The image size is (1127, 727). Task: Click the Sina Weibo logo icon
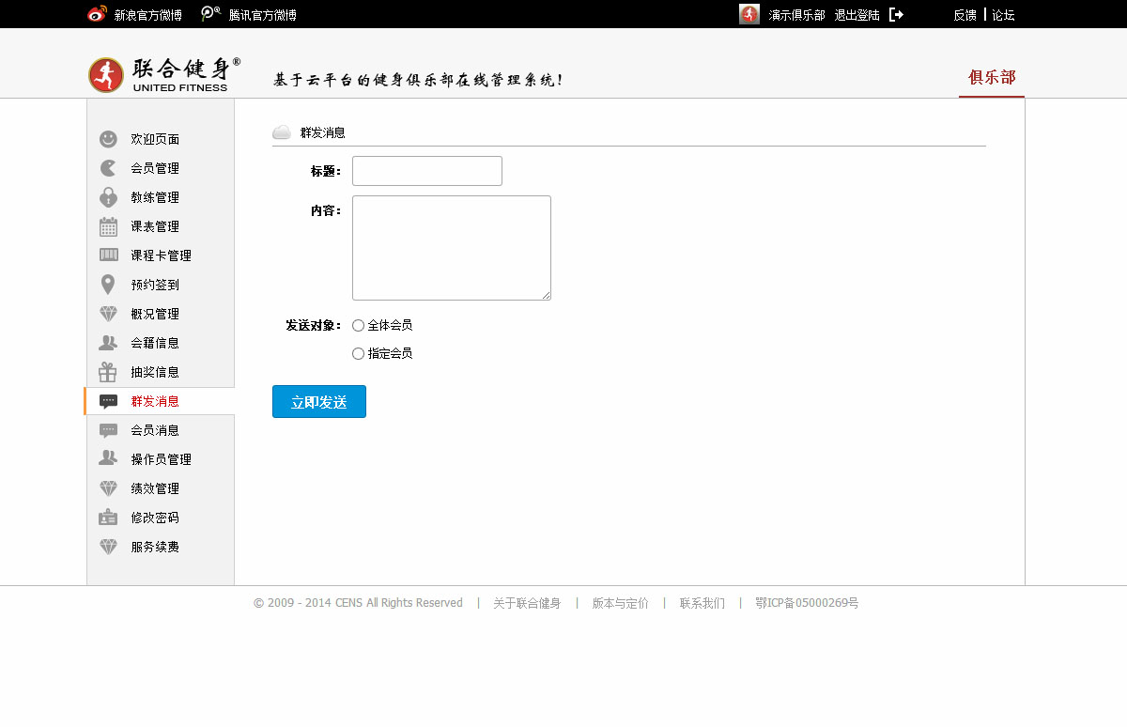click(98, 14)
